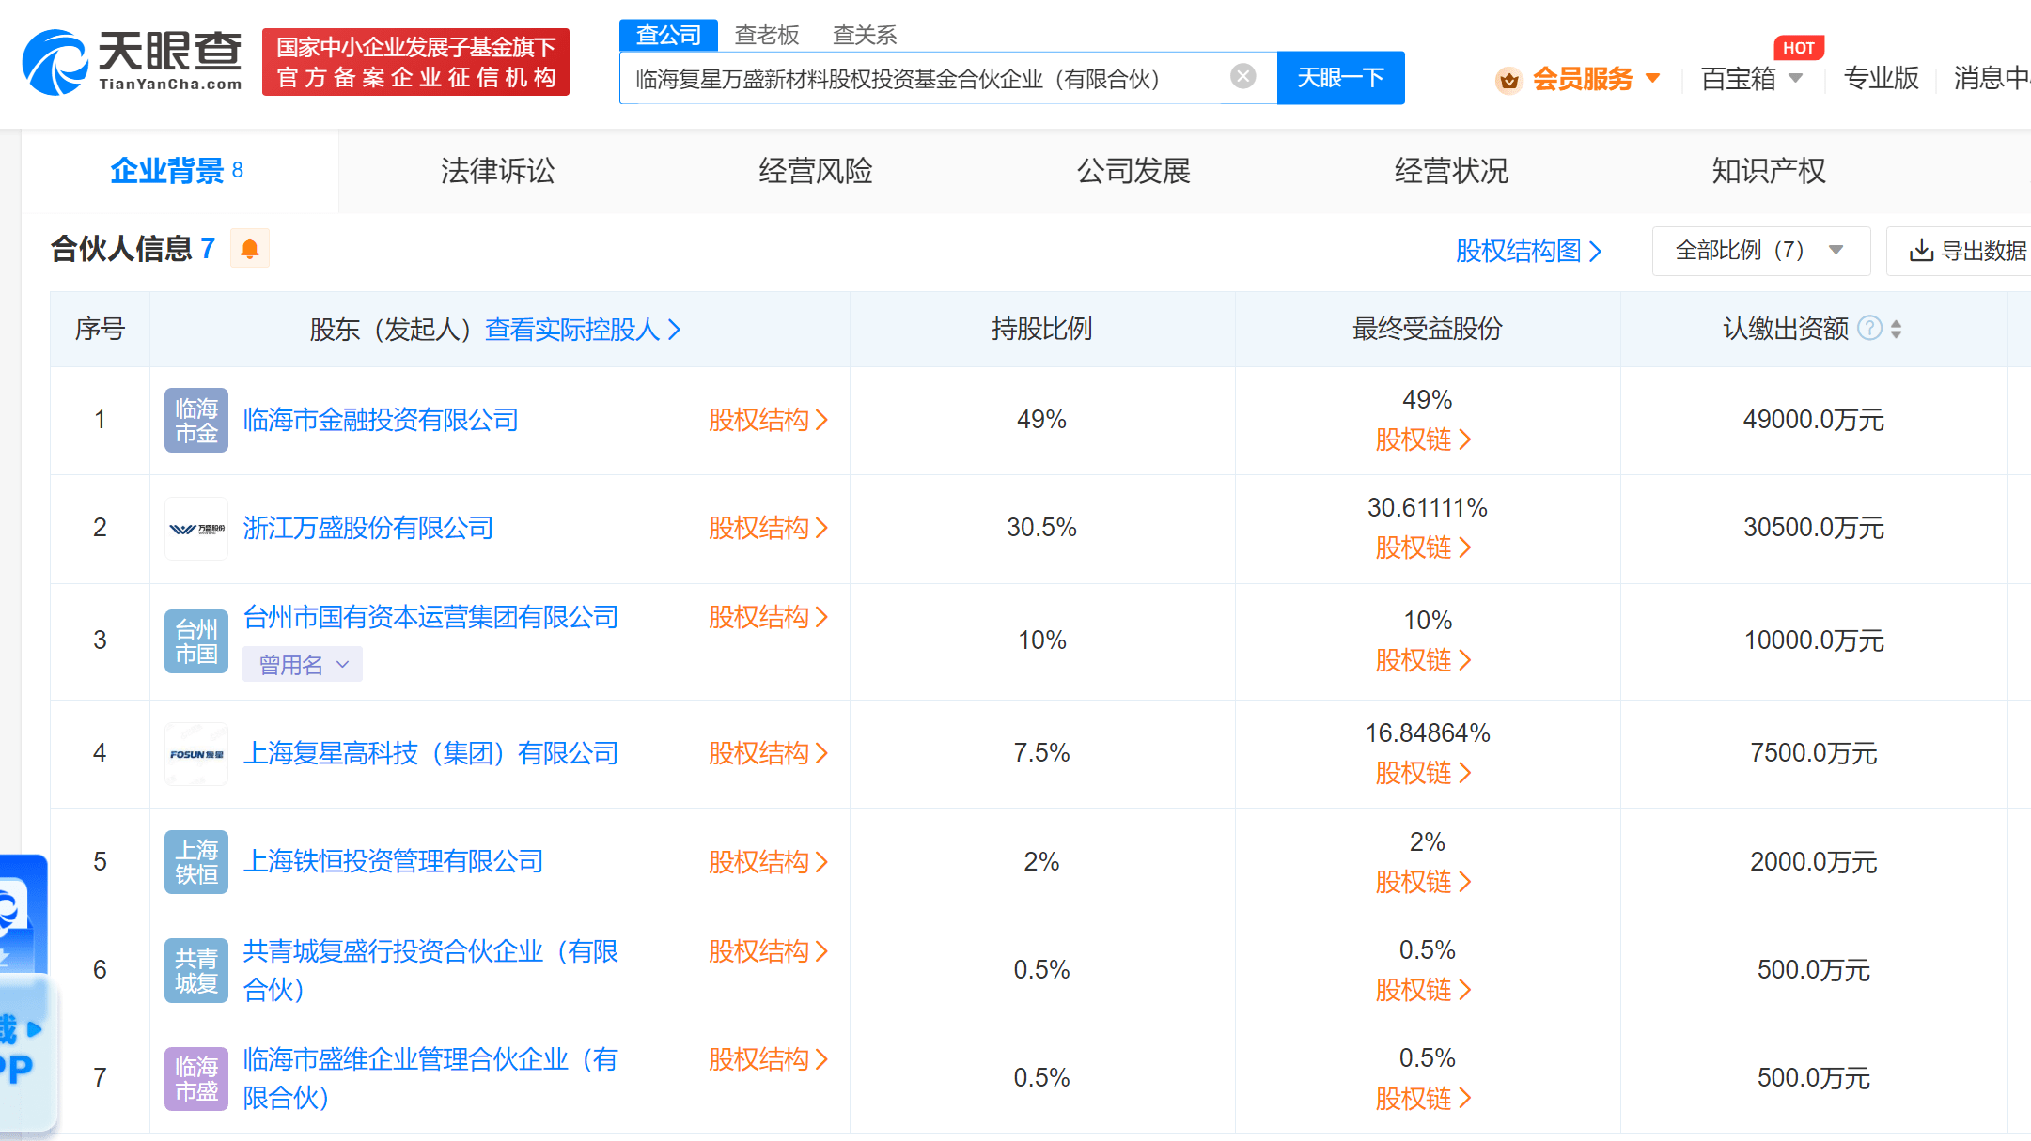View 股权结构 for 上海铁恒投资管理
Viewport: 2031px width, 1141px height.
pos(768,862)
